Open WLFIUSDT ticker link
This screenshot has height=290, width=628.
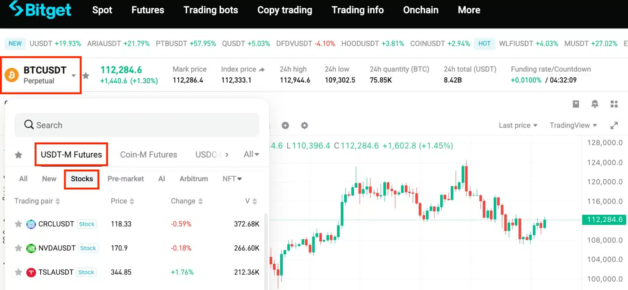tap(528, 44)
